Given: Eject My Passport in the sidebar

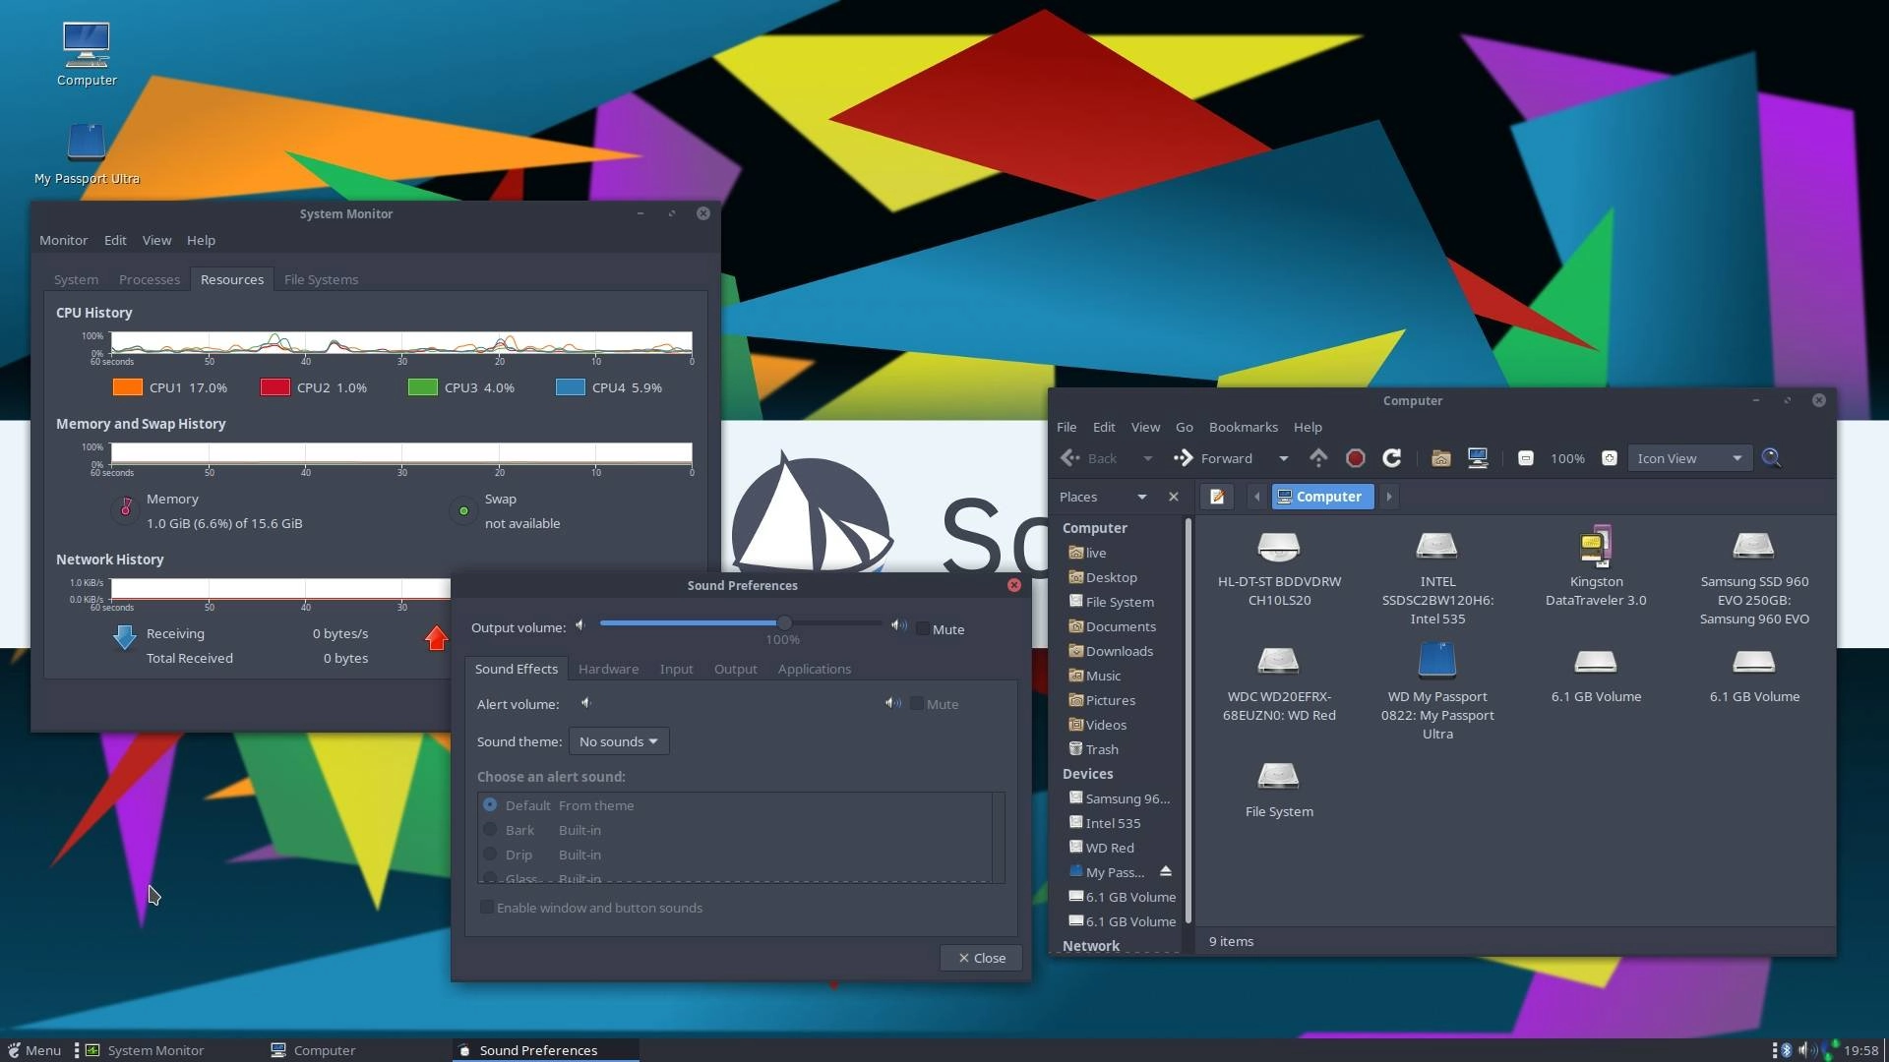Looking at the screenshot, I should tap(1166, 871).
